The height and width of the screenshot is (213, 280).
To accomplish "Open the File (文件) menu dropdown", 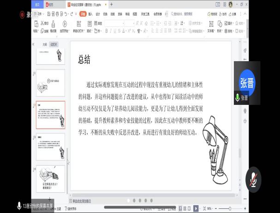I will point(40,14).
